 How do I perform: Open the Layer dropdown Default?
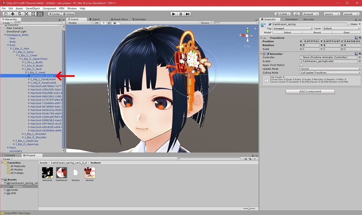(x=341, y=29)
